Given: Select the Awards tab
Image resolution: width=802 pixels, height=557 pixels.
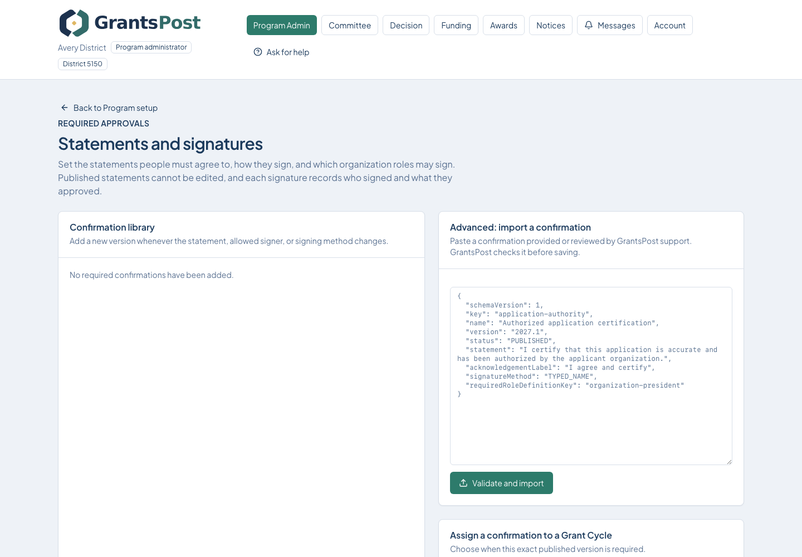Looking at the screenshot, I should (x=503, y=25).
